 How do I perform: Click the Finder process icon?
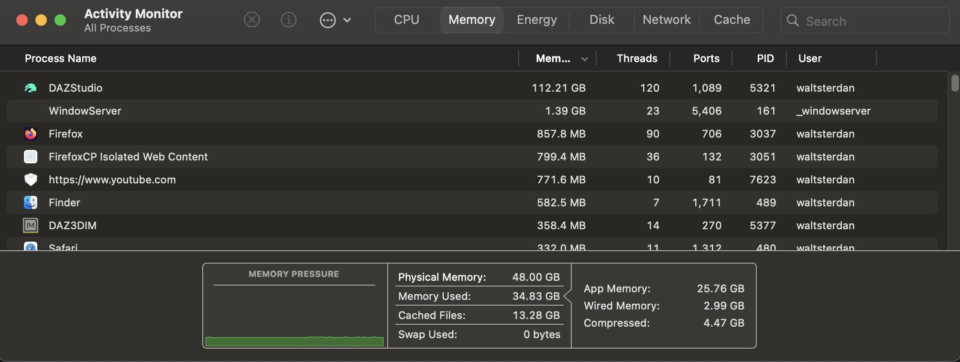(31, 202)
